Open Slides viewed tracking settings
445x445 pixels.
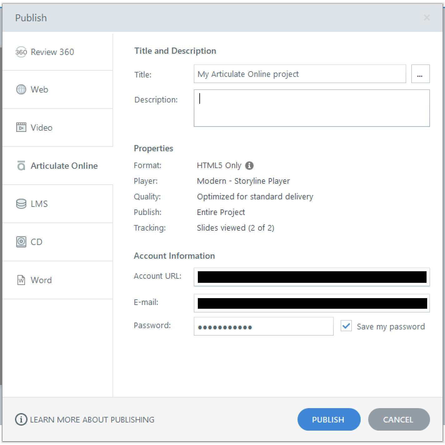[236, 228]
